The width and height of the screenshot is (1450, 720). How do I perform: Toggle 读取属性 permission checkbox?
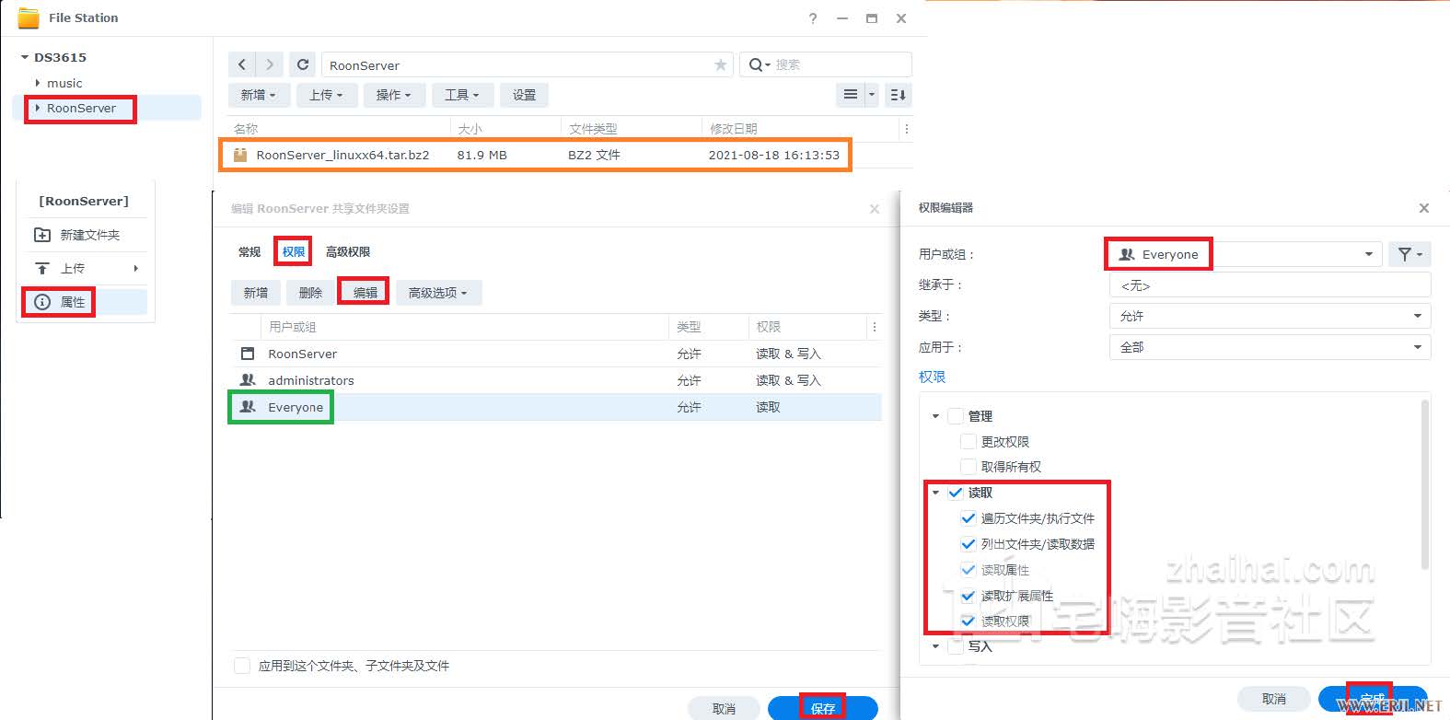pyautogui.click(x=969, y=570)
